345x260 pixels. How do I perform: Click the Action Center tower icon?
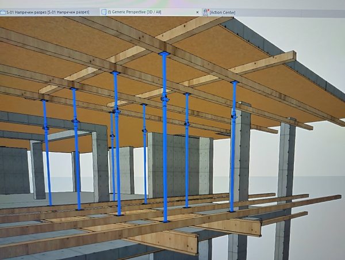[x=205, y=12]
